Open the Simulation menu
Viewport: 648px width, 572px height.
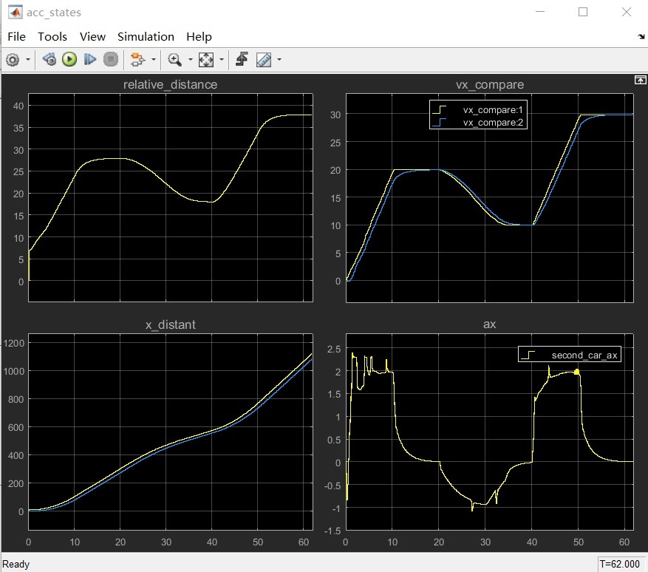click(146, 37)
